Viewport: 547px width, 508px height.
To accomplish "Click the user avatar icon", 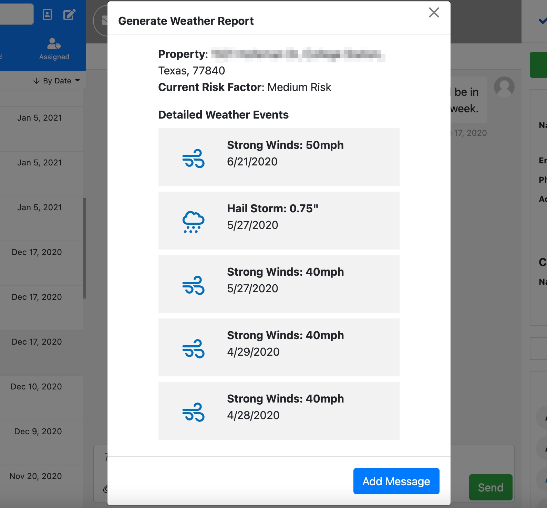I will (504, 87).
